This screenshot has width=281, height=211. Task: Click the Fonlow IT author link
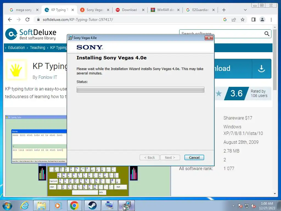click(48, 77)
